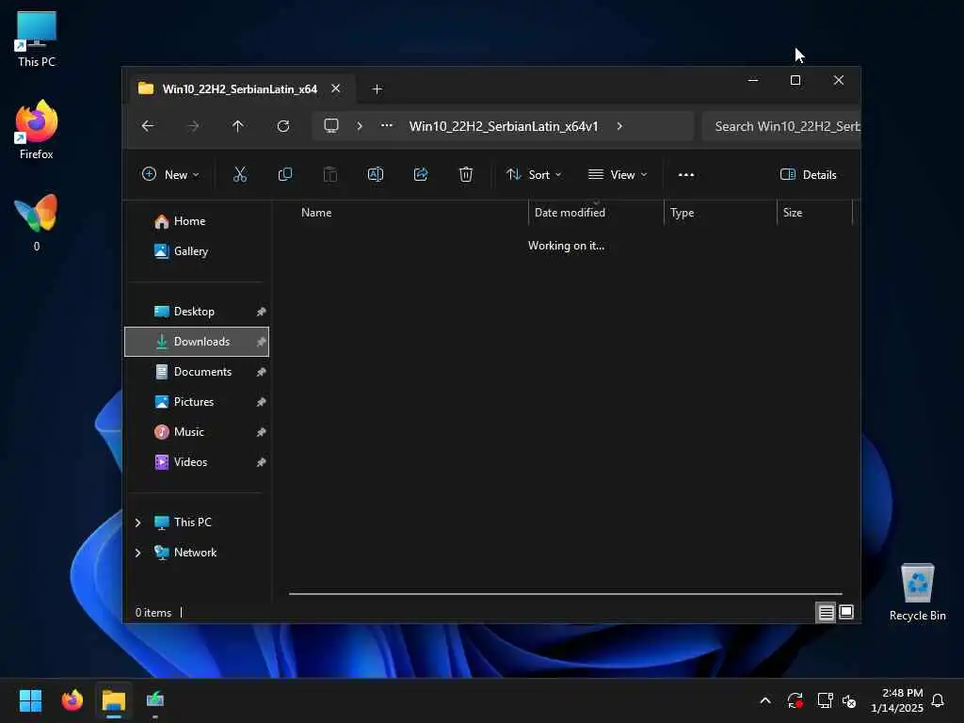Image resolution: width=964 pixels, height=723 pixels.
Task: Sort by the Size column header
Action: pos(815,213)
